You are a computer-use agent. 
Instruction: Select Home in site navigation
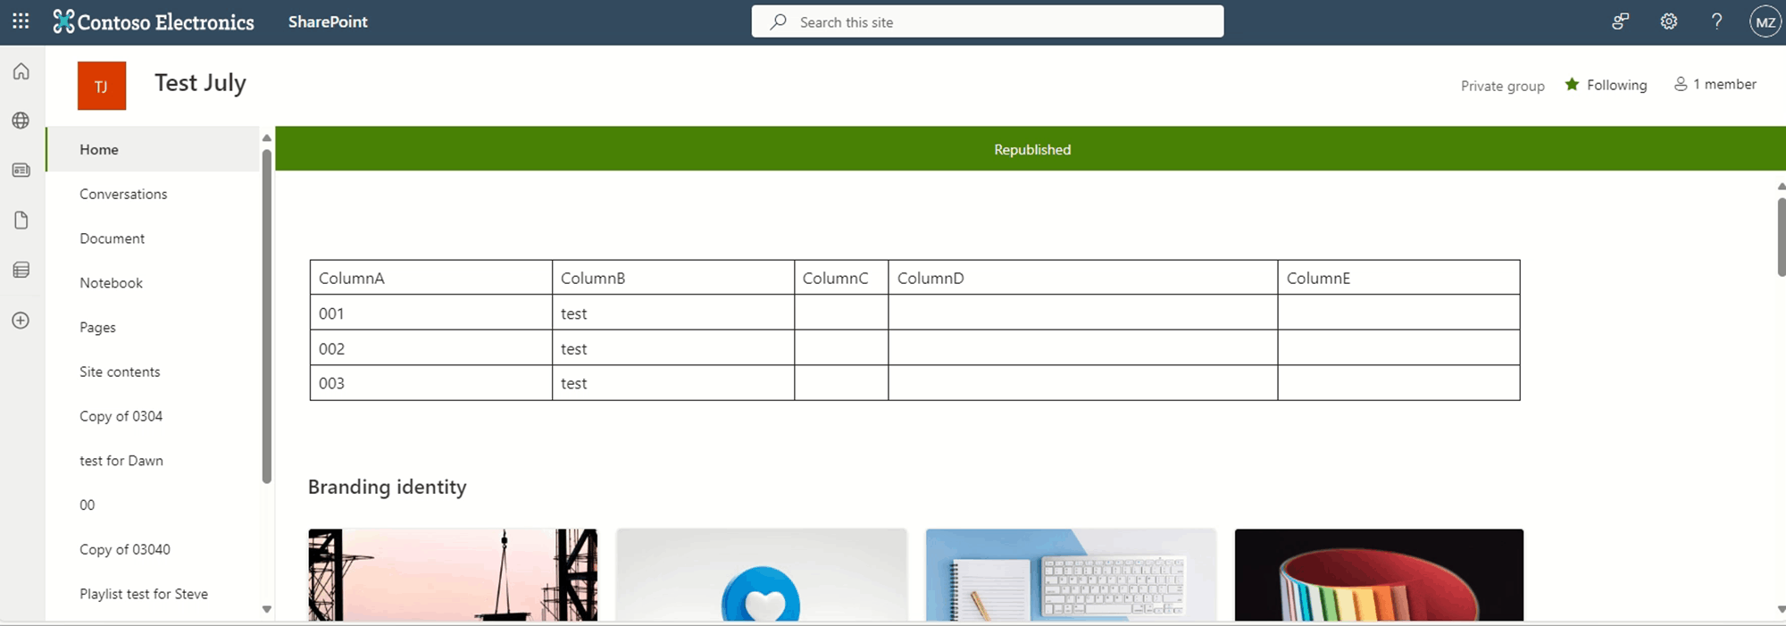click(x=154, y=149)
